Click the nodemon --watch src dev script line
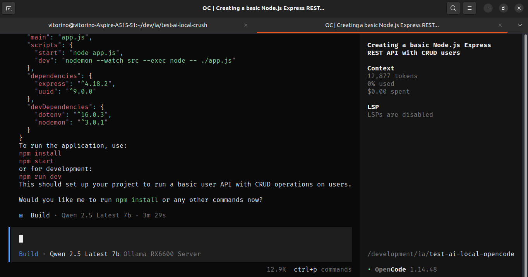 [x=135, y=60]
